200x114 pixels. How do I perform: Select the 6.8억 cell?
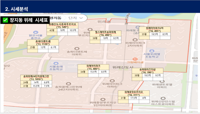coord(47,82)
